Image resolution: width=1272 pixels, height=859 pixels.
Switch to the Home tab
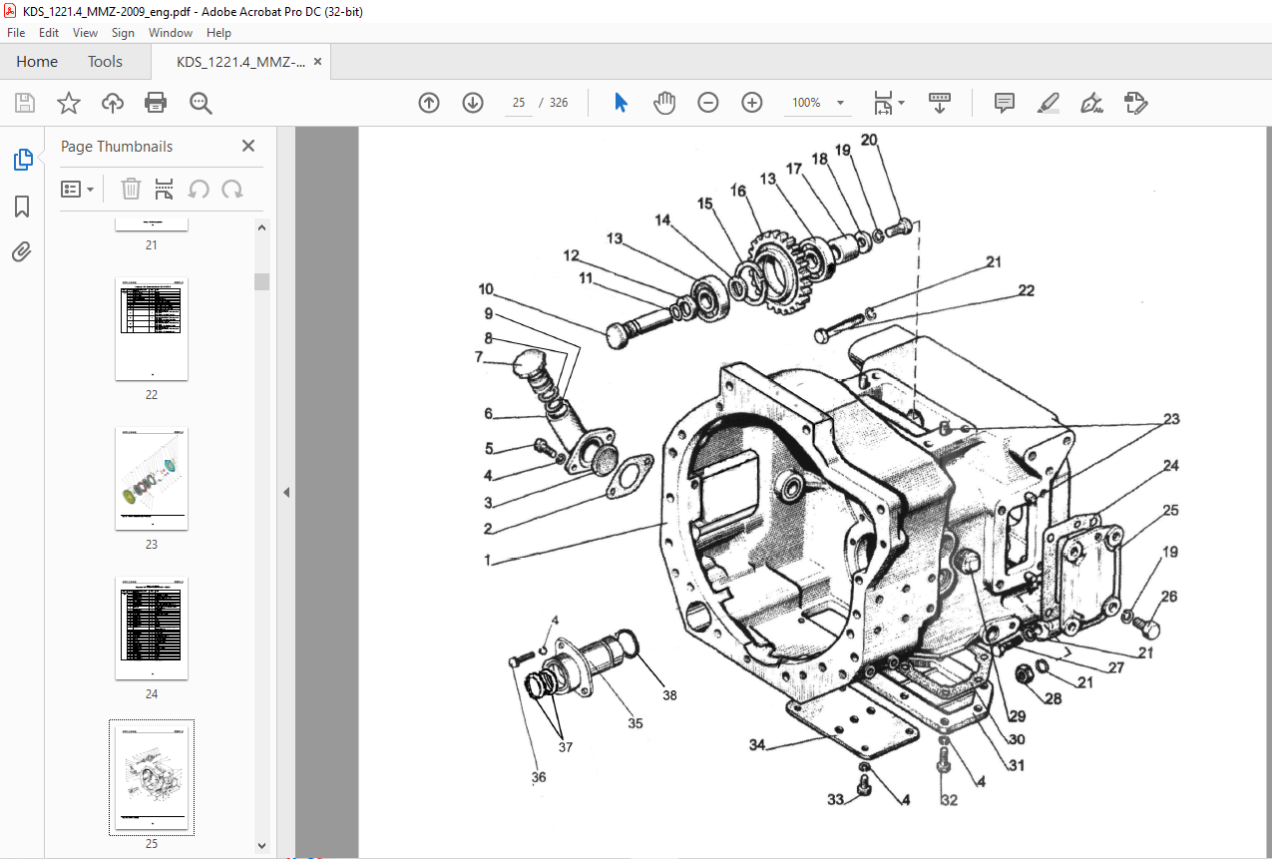[37, 62]
